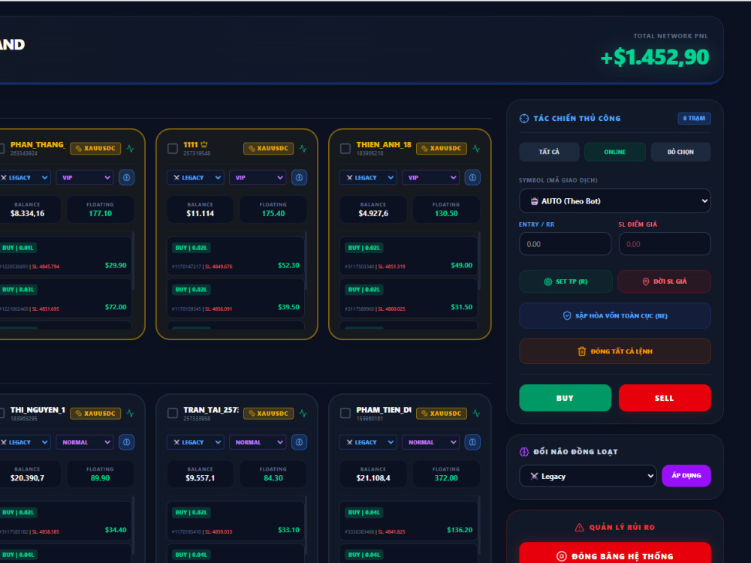This screenshot has width=751, height=563.
Task: Tick the checkbox for TRAN_TAI_257 account
Action: click(173, 413)
